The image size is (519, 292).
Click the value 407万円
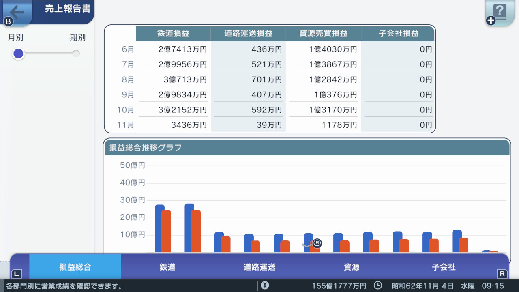[x=266, y=94]
